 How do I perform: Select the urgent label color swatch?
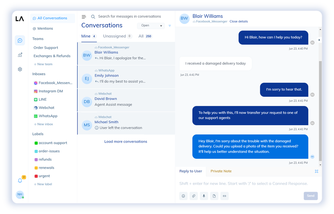pos(36,176)
